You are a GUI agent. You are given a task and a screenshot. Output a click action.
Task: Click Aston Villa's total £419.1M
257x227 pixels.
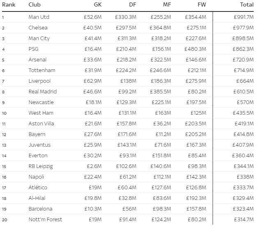coord(244,124)
